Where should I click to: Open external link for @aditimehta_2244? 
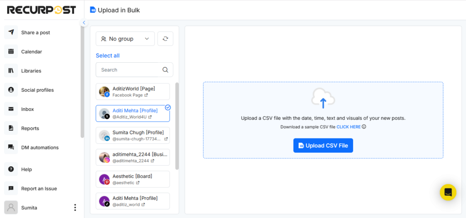tap(152, 161)
